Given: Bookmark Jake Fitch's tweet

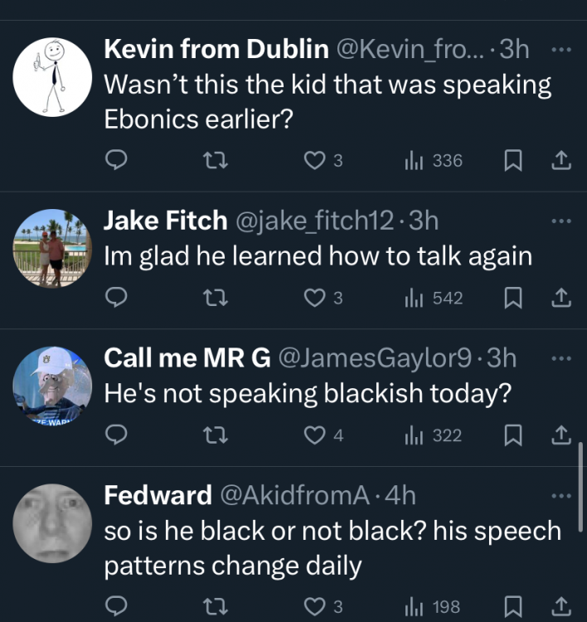Looking at the screenshot, I should 512,298.
